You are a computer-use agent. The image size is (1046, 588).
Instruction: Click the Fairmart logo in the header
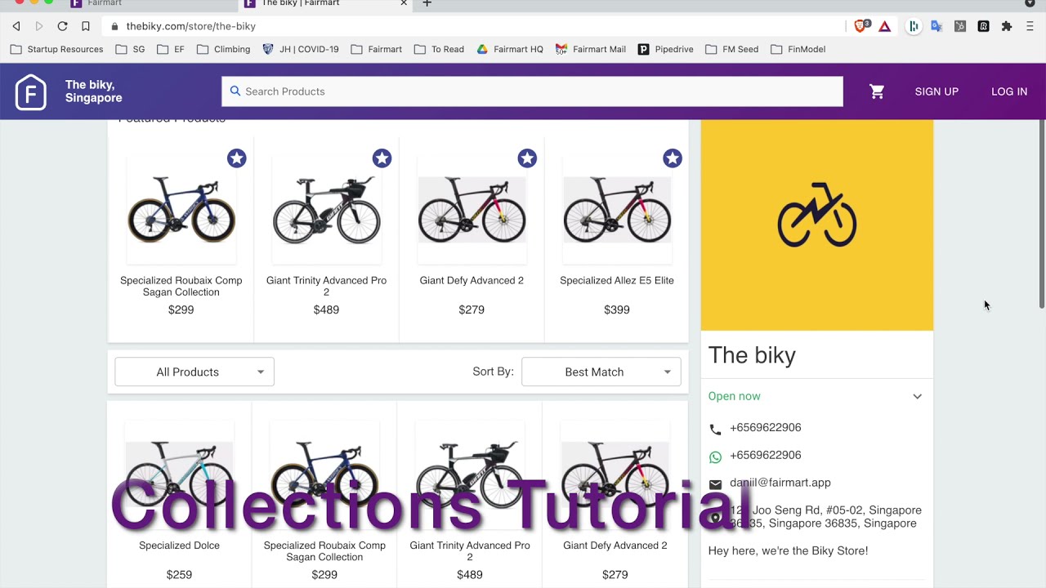31,91
